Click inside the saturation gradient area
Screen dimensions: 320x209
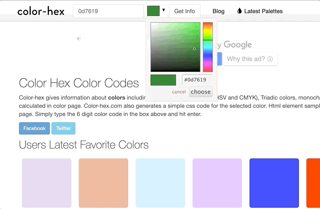click(175, 47)
